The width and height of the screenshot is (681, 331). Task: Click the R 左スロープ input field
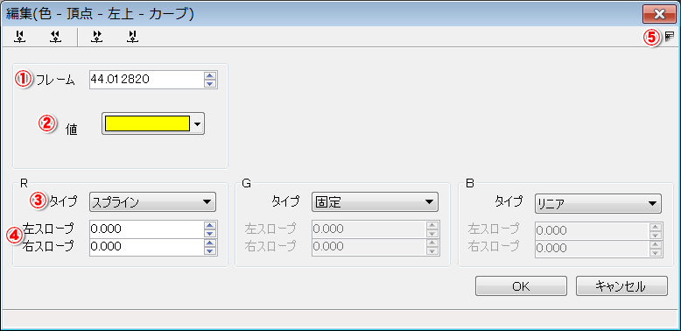point(146,229)
